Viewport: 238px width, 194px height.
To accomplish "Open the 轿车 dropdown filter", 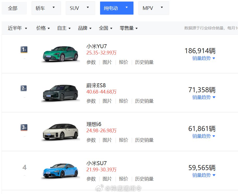I will click(x=46, y=8).
